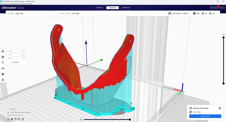Viewport: 226px width, 122px height.
Task: Select the Move tool
Action: click(3, 51)
